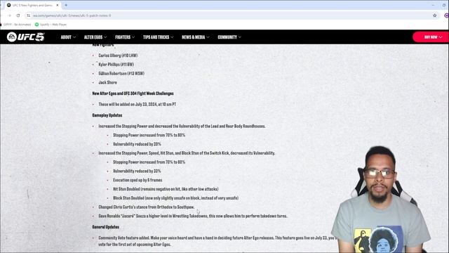Click the 'Gameplay Updates' heading

tap(107, 115)
